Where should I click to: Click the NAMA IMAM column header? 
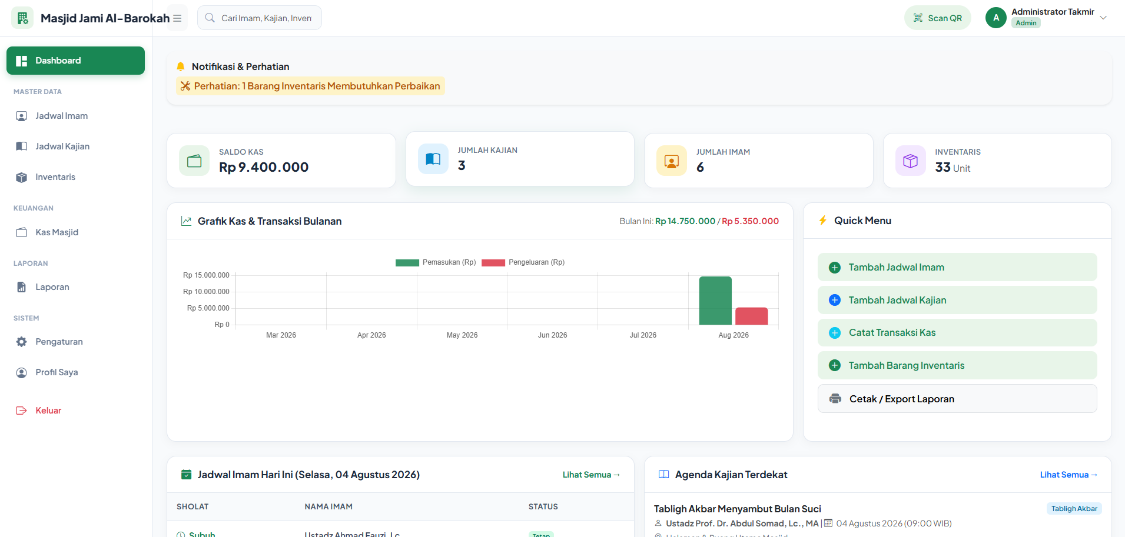(x=328, y=506)
